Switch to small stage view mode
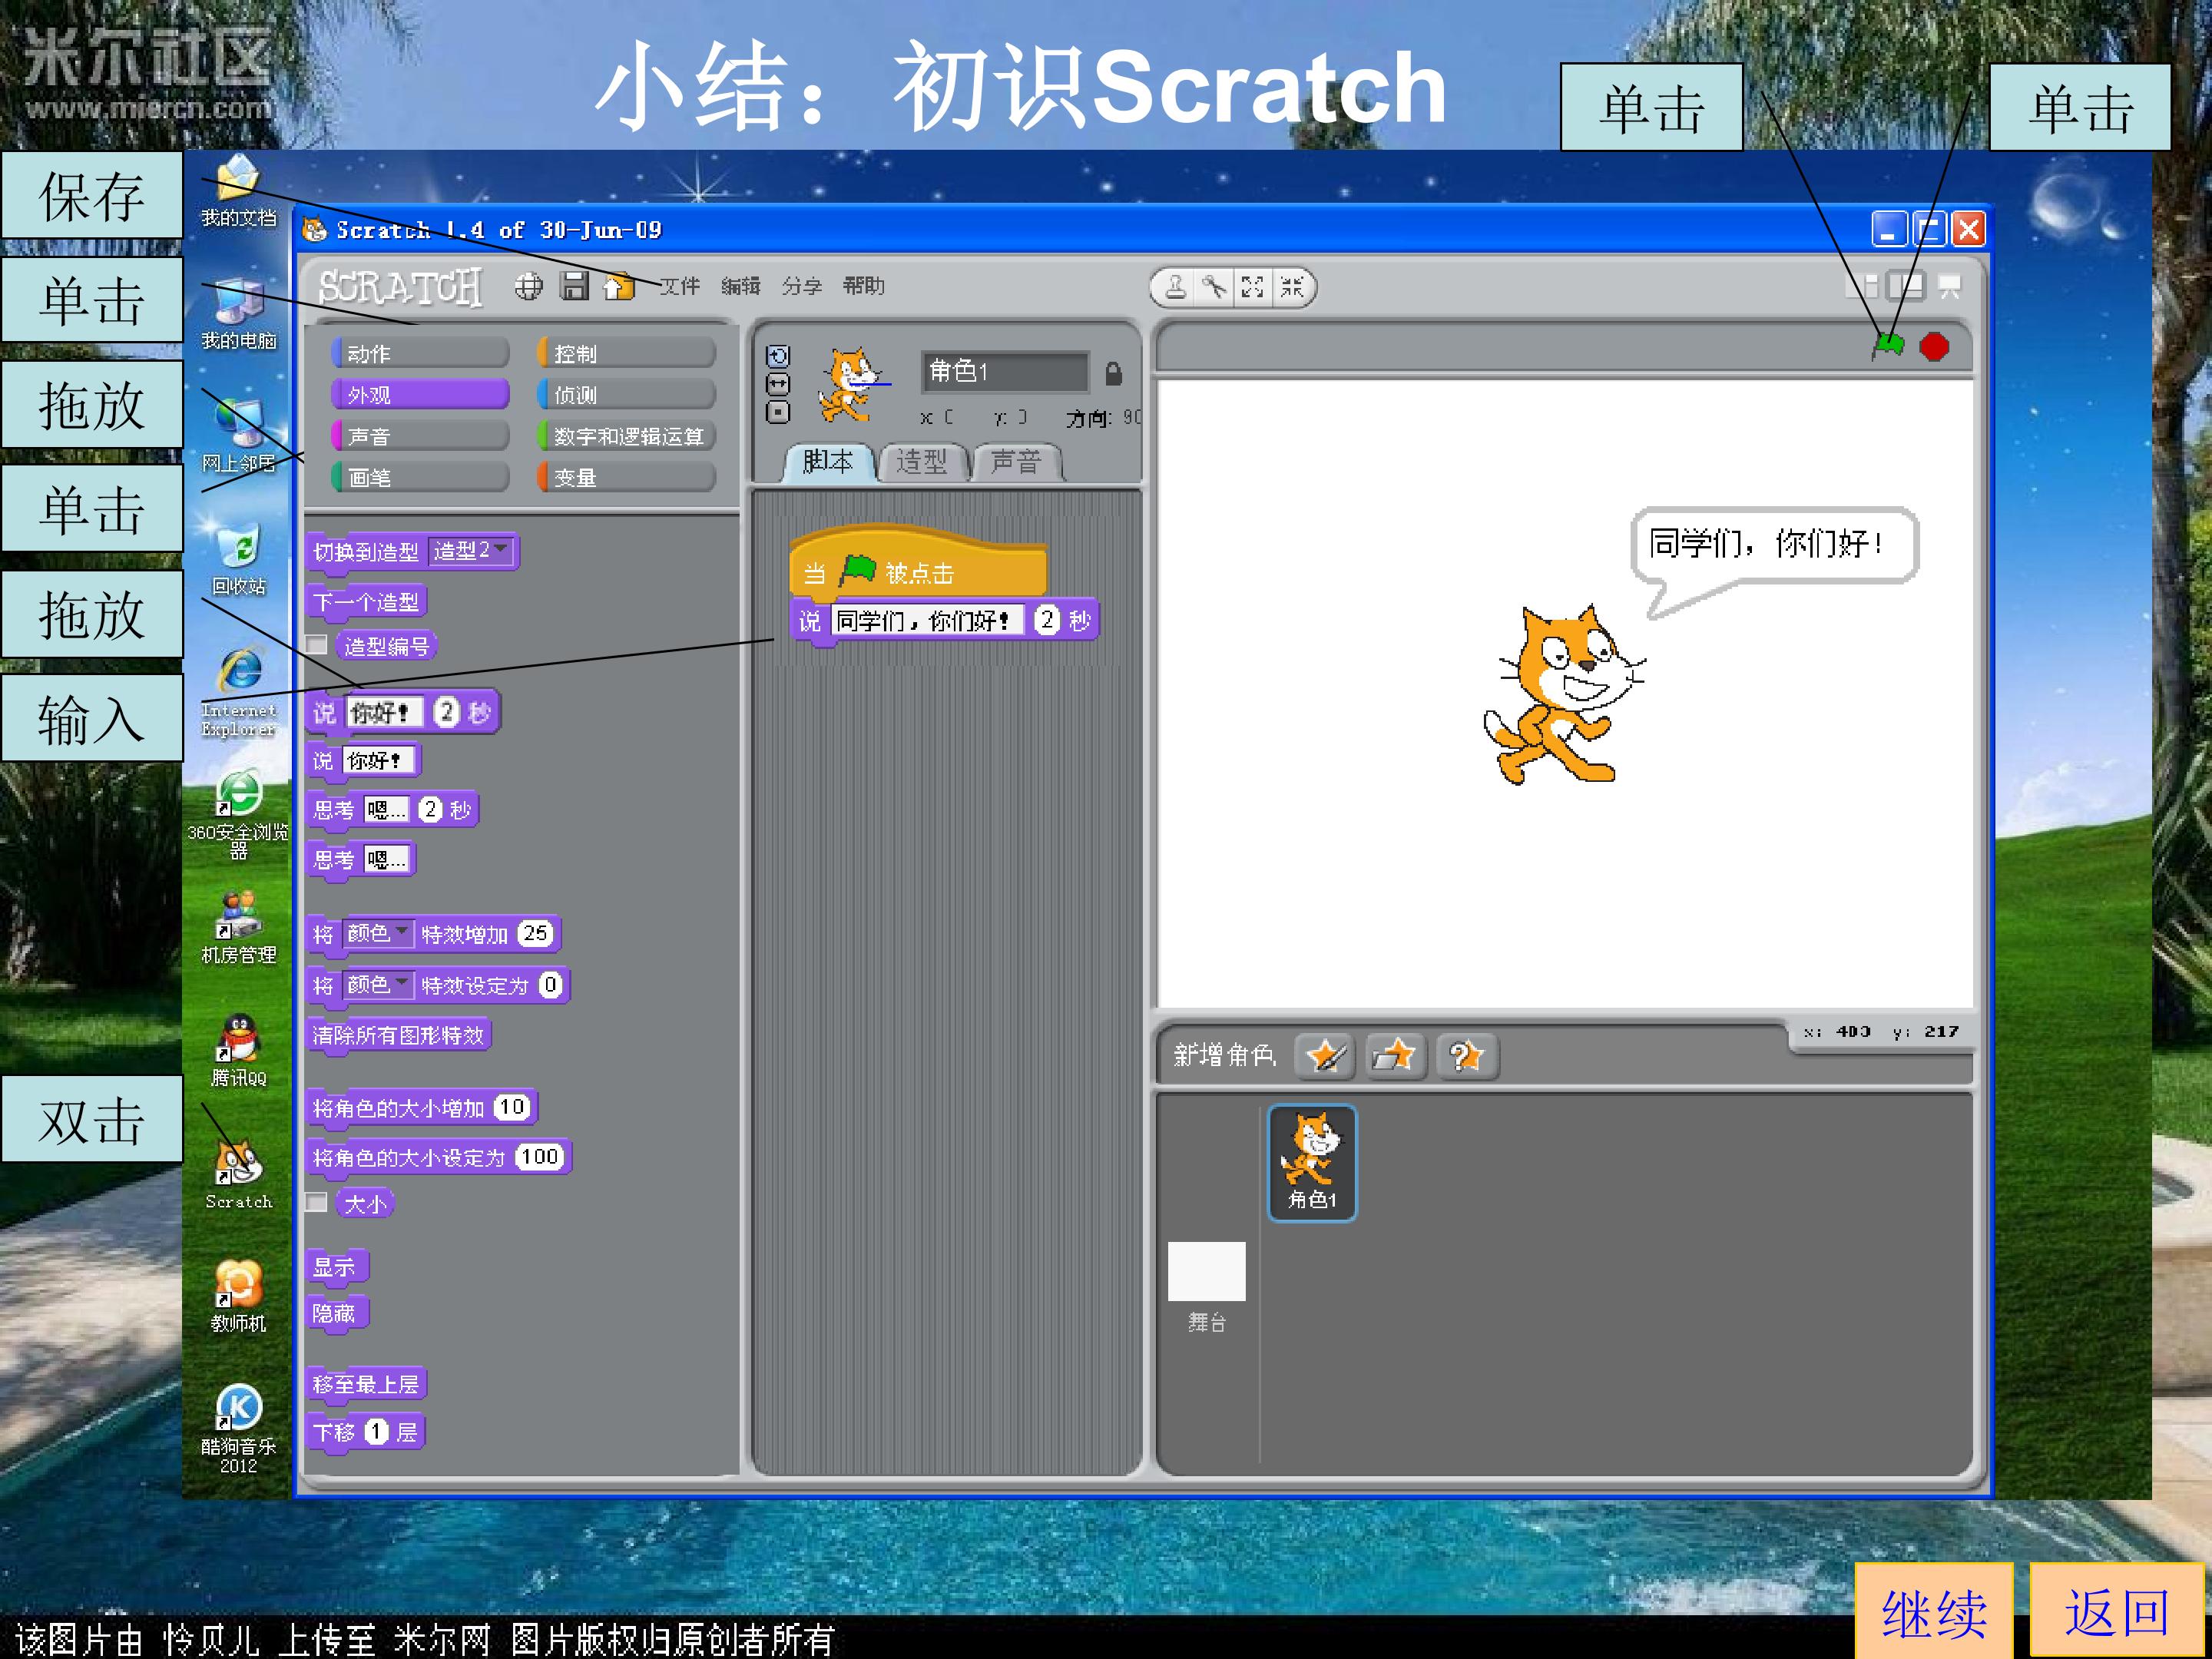The image size is (2212, 1659). (x=1862, y=287)
